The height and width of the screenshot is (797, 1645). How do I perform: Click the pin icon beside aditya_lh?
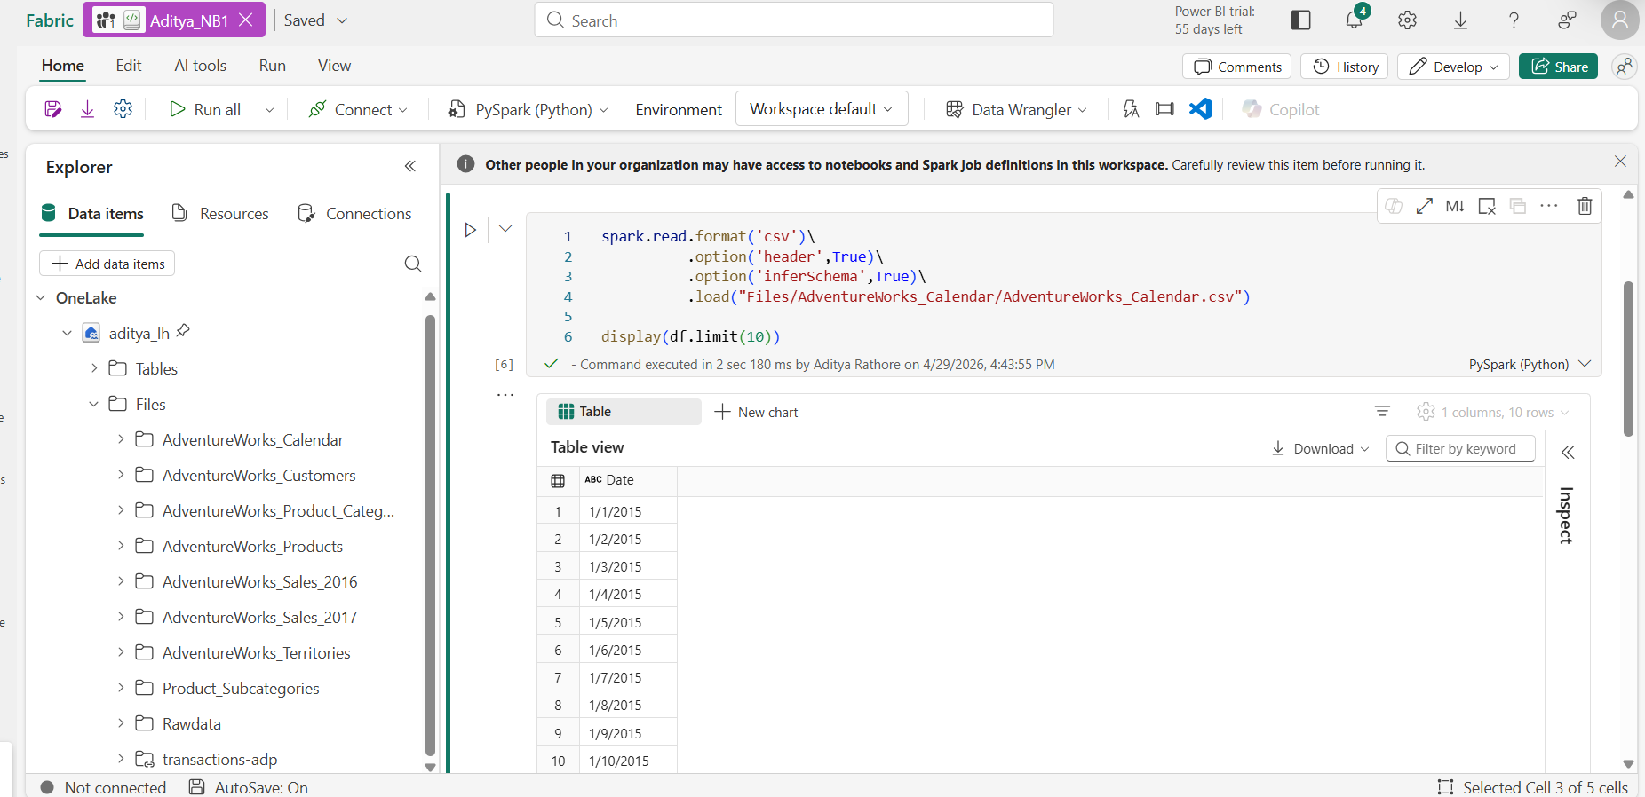point(183,331)
